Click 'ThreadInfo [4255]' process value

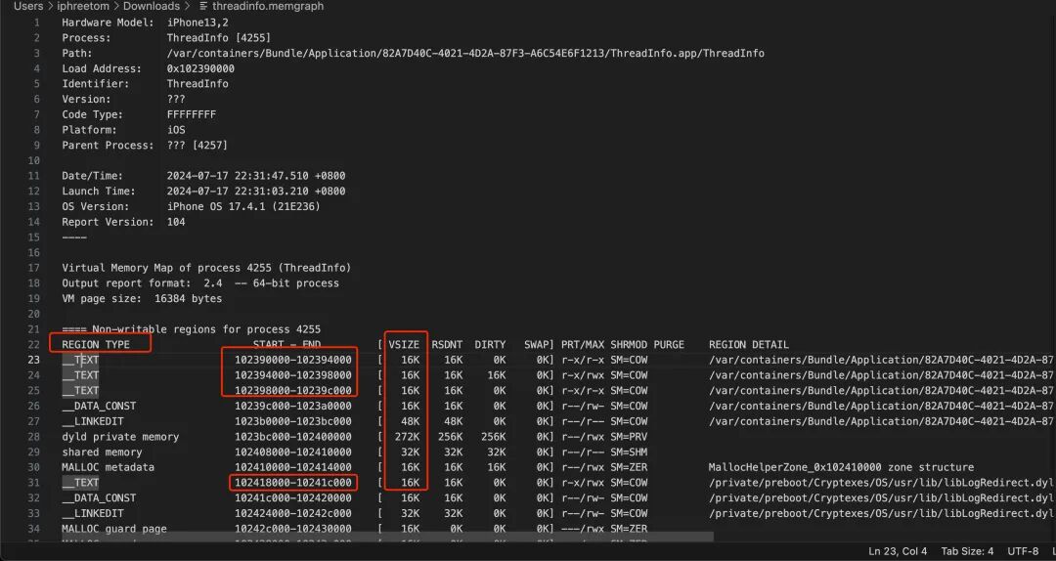pyautogui.click(x=219, y=38)
